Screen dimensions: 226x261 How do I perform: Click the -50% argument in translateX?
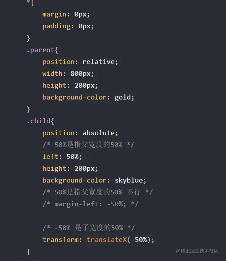[x=139, y=240]
